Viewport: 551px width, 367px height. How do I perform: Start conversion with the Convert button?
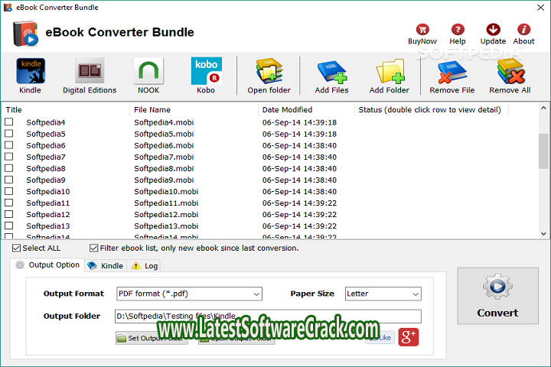497,296
